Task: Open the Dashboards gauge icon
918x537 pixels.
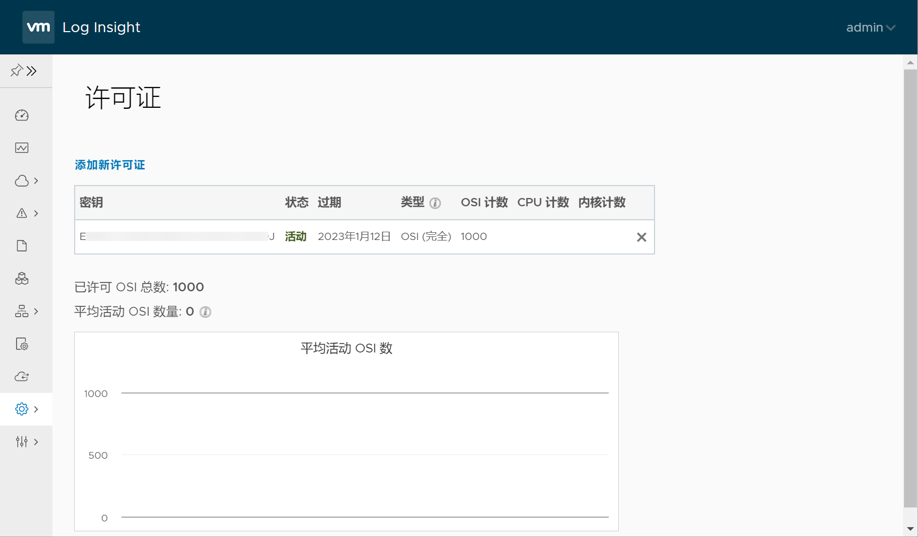Action: pos(22,115)
